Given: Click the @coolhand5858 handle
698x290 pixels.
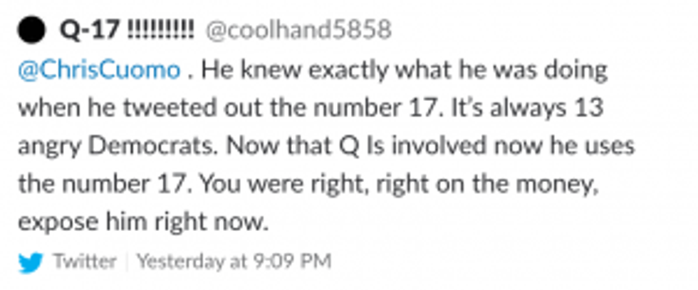Looking at the screenshot, I should 298,31.
